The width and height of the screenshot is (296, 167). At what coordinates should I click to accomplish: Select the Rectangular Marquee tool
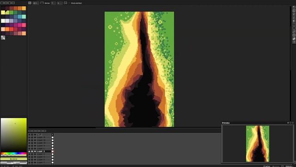coord(294,7)
